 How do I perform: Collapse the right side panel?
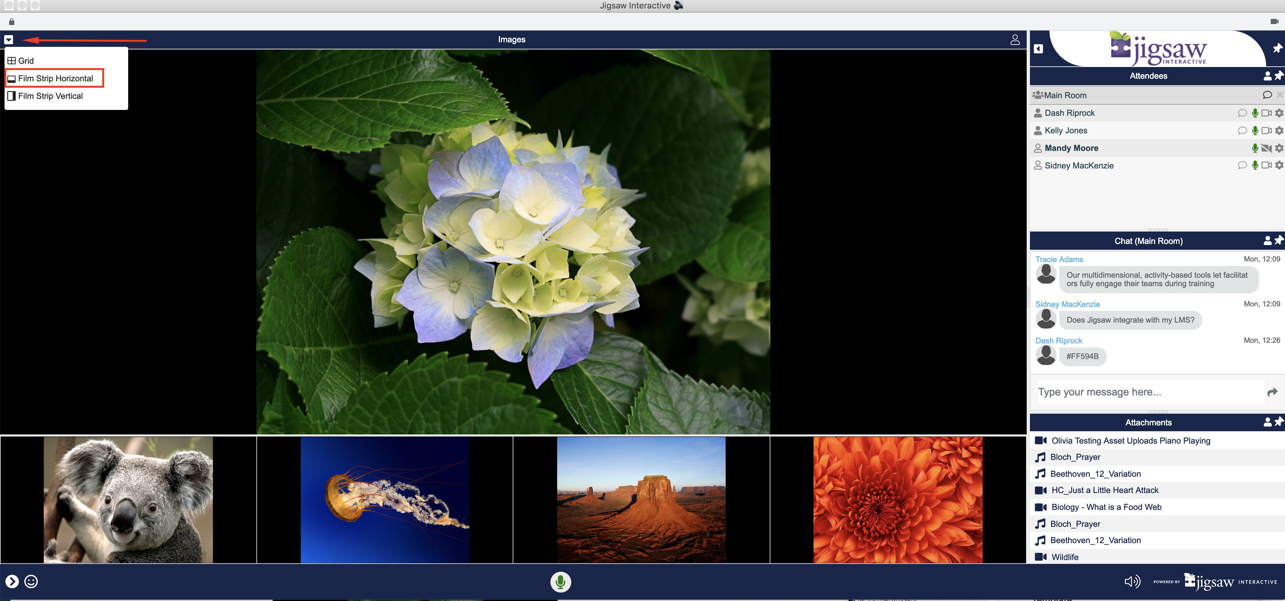(x=1038, y=49)
